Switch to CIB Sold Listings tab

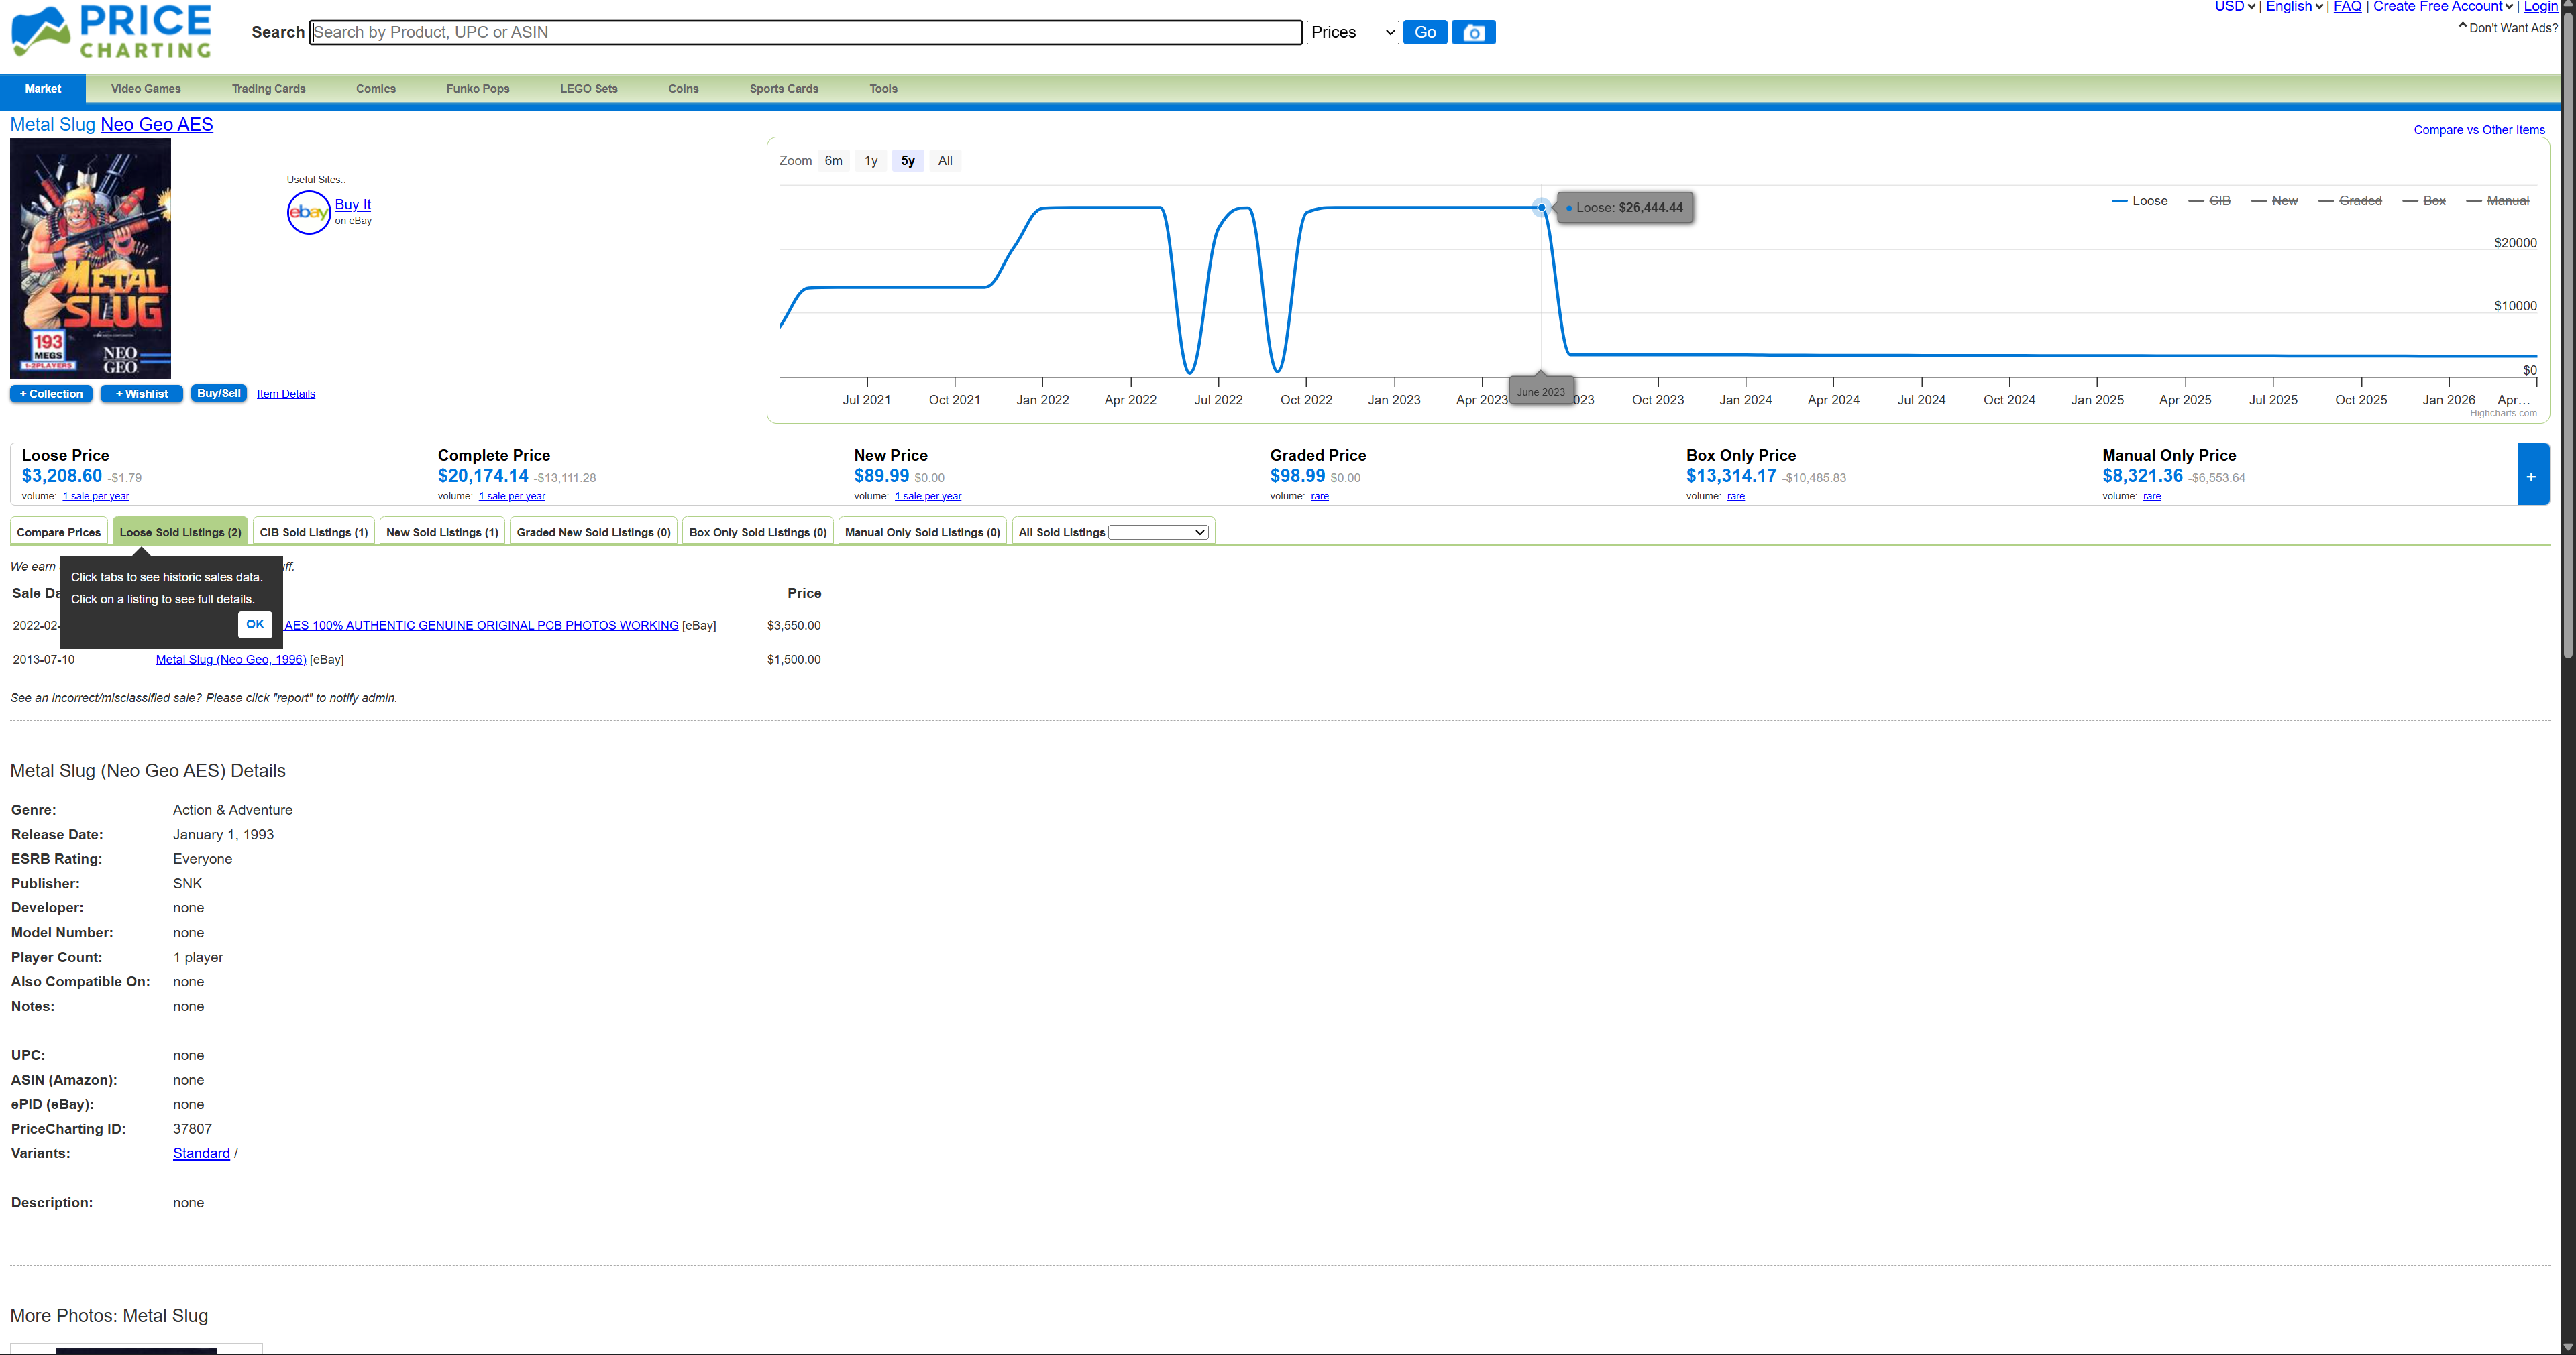pyautogui.click(x=314, y=532)
